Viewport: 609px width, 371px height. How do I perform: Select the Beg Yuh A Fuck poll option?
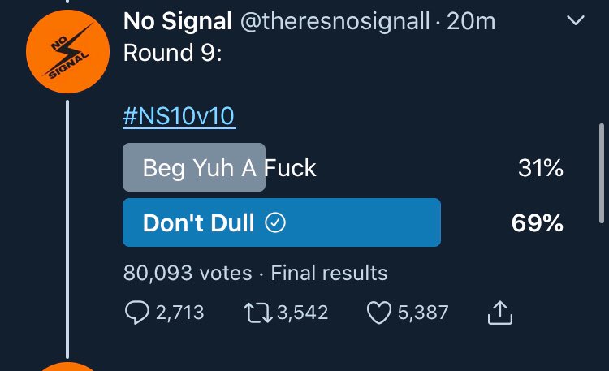click(x=230, y=168)
